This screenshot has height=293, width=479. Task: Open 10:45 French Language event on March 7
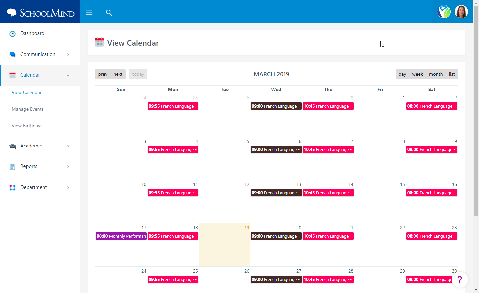[x=328, y=149]
